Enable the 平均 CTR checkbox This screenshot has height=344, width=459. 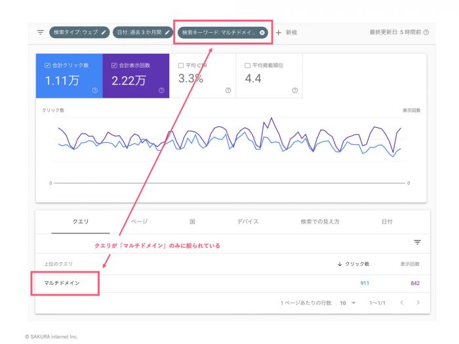(181, 66)
